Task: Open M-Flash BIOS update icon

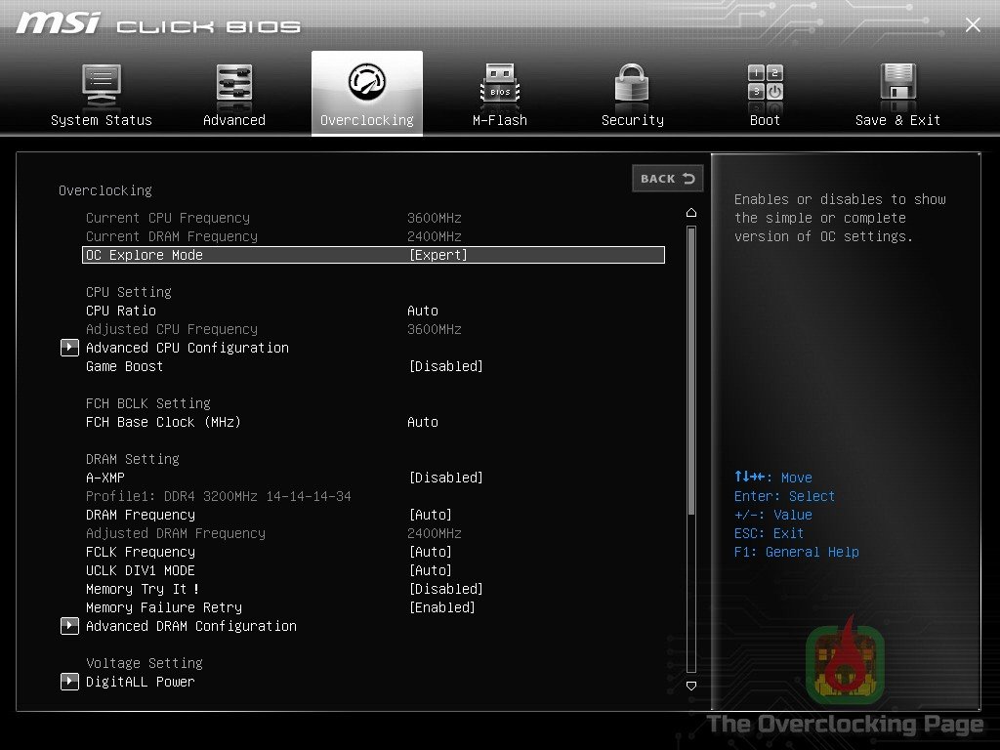Action: pyautogui.click(x=499, y=83)
